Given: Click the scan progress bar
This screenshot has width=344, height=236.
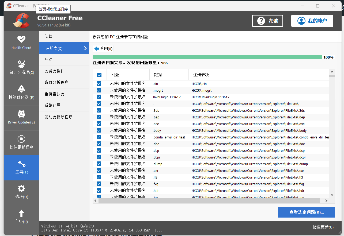Looking at the screenshot, I should coord(207,57).
